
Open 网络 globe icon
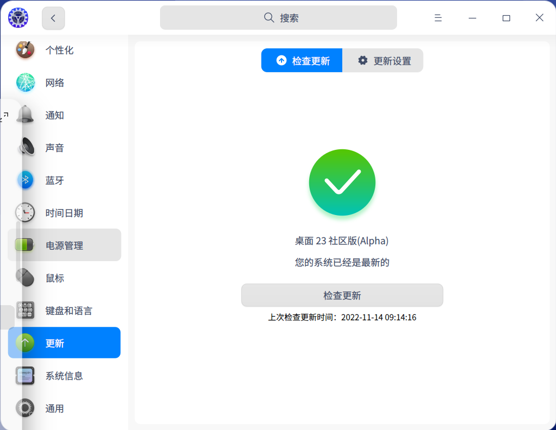[x=25, y=83]
